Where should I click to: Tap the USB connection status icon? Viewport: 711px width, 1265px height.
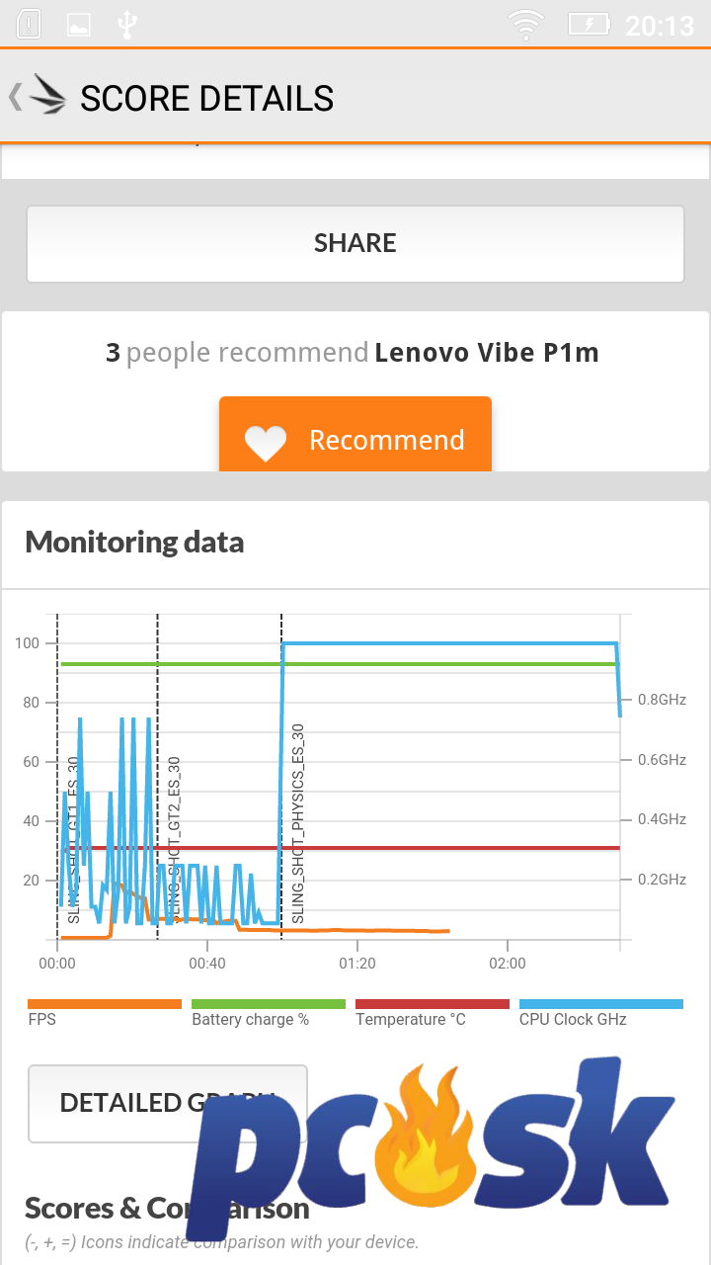click(x=126, y=25)
